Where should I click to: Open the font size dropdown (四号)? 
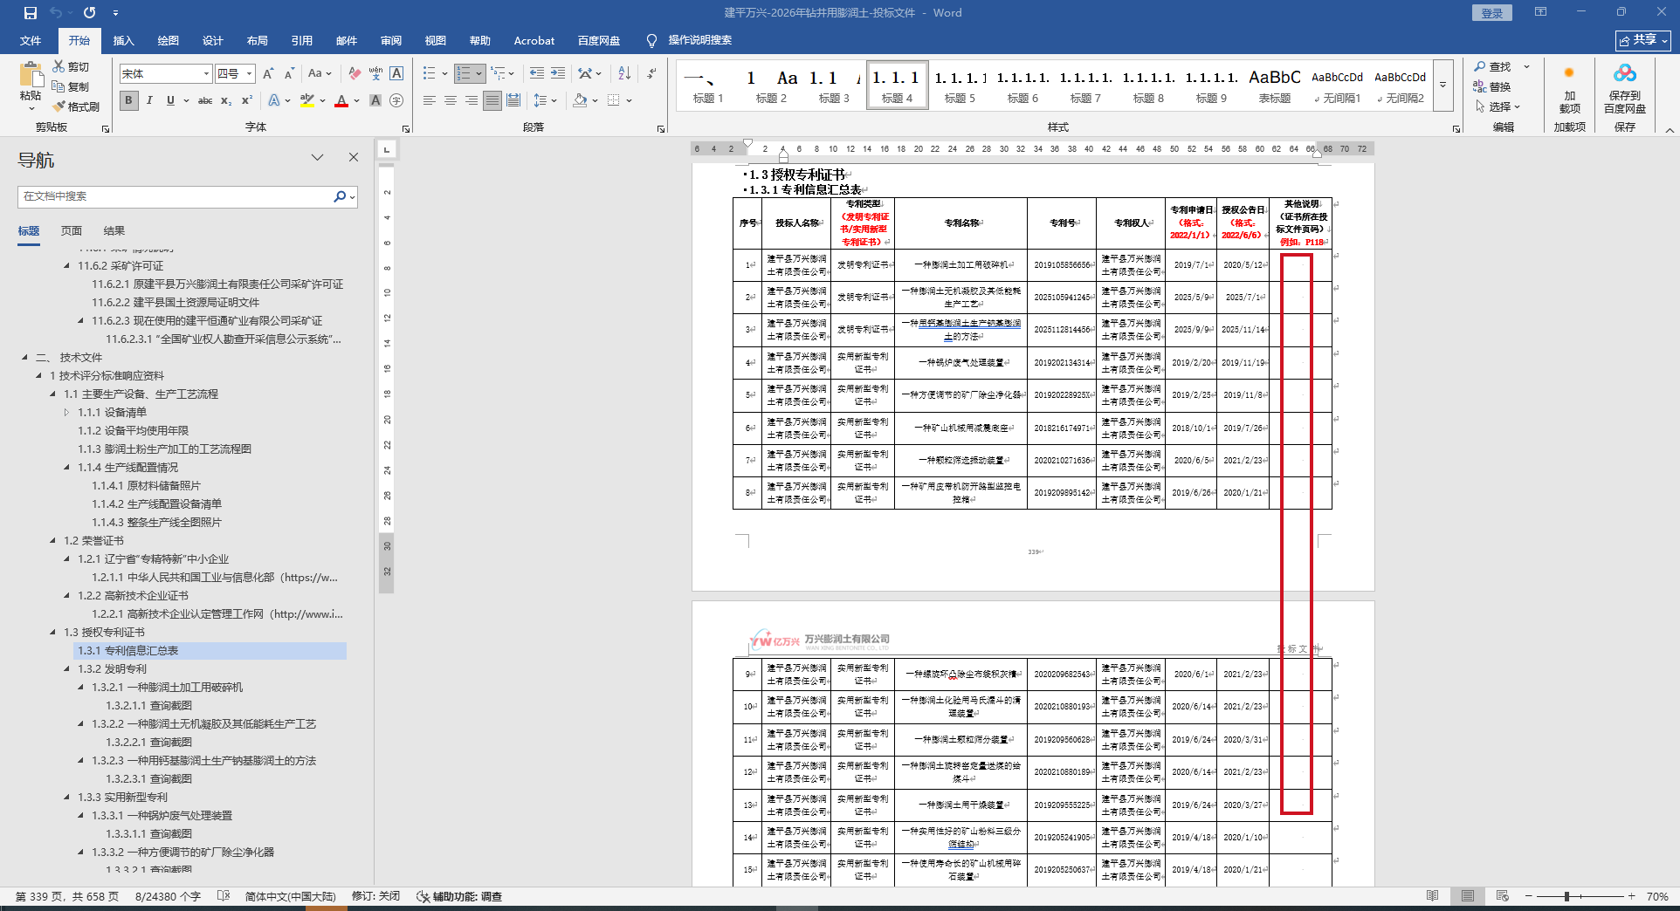point(249,74)
